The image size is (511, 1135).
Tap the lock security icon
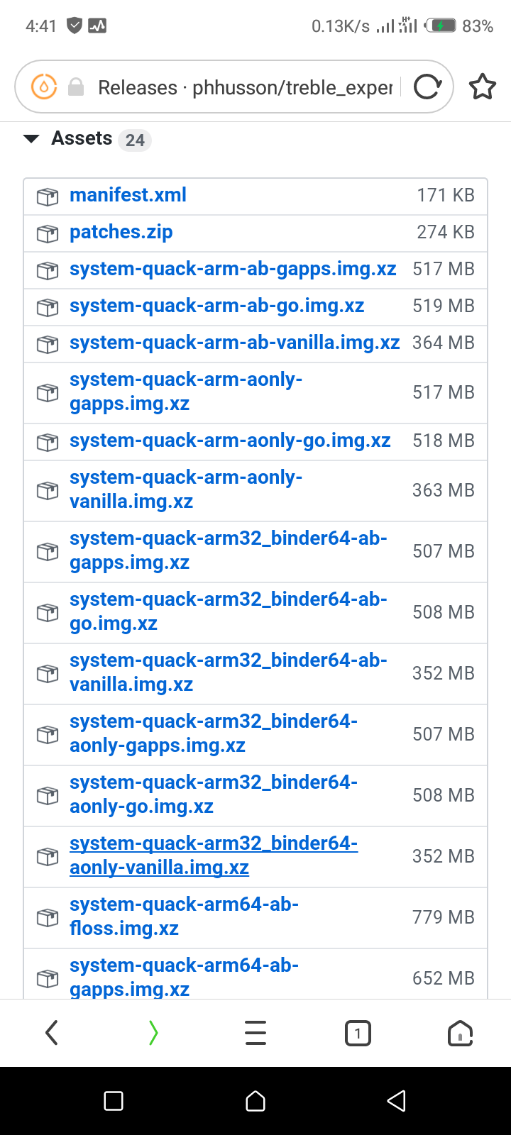click(76, 87)
